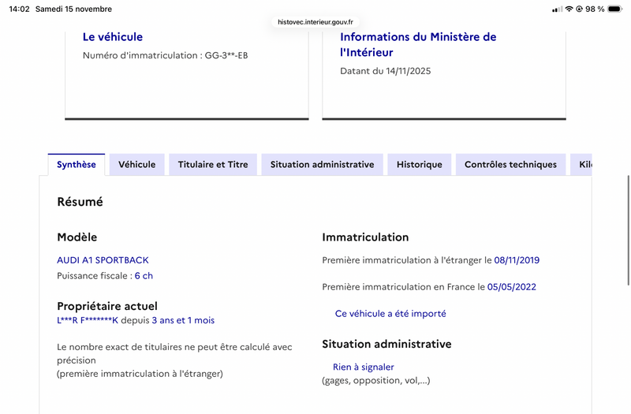Open the Contrôles techniques tab
Image resolution: width=631 pixels, height=414 pixels.
510,165
